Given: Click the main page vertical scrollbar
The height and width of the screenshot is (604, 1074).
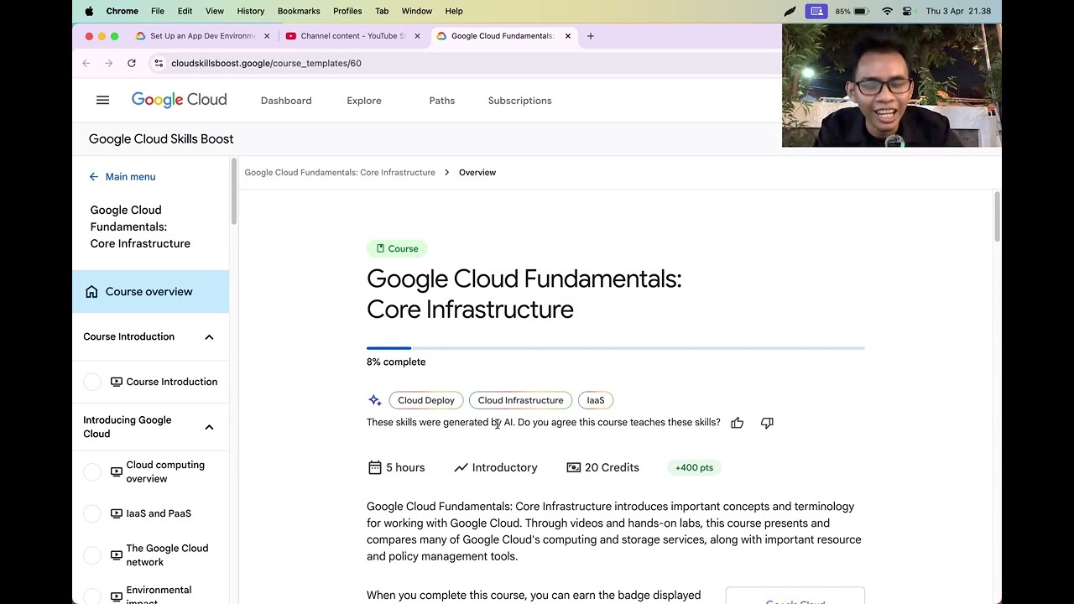Looking at the screenshot, I should click(997, 216).
